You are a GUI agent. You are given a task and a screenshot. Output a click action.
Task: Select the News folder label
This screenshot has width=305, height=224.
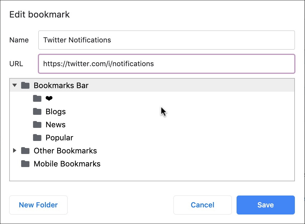coord(56,125)
